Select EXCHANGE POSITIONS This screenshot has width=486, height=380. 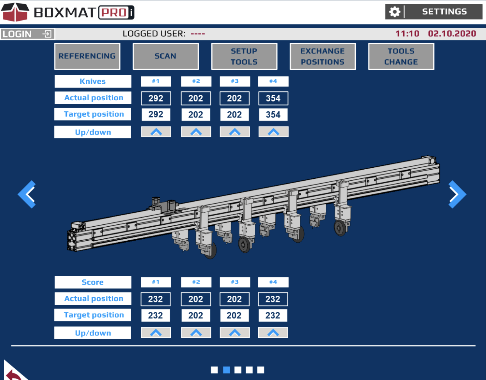[323, 56]
